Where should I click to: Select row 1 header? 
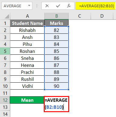(5, 23)
